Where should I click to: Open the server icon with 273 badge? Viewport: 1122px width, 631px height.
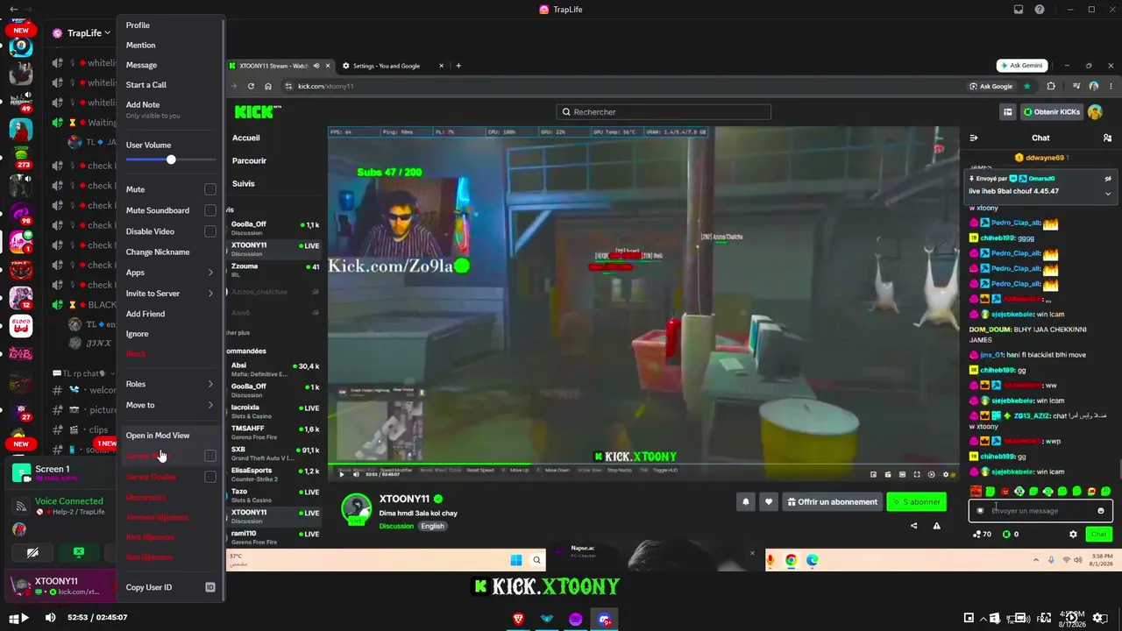20,156
